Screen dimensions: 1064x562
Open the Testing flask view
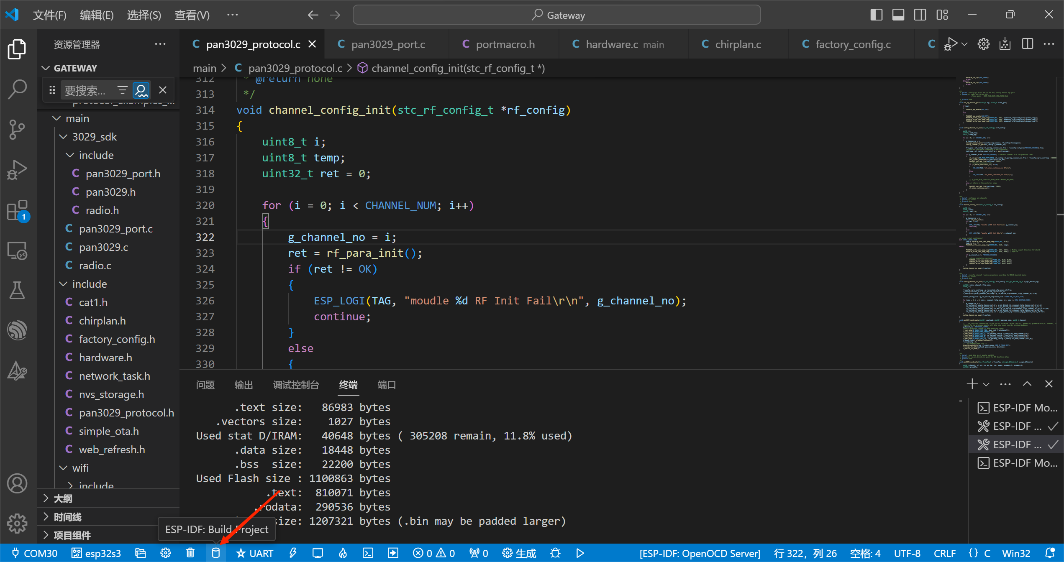coord(17,290)
